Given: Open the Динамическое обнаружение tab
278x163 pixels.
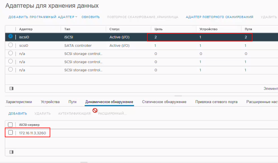Looking at the screenshot, I should click(109, 102).
